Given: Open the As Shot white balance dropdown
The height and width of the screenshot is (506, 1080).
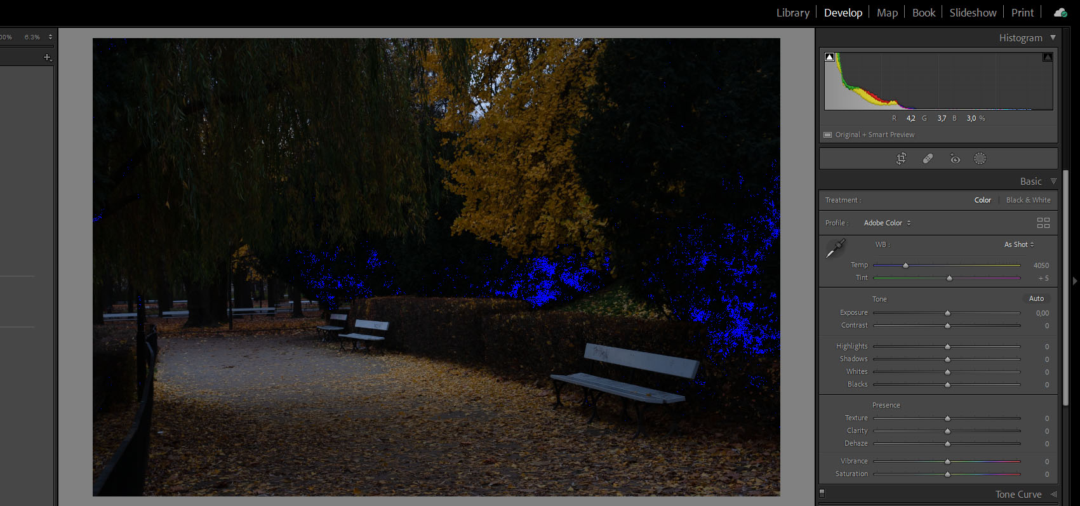Looking at the screenshot, I should coord(1018,244).
